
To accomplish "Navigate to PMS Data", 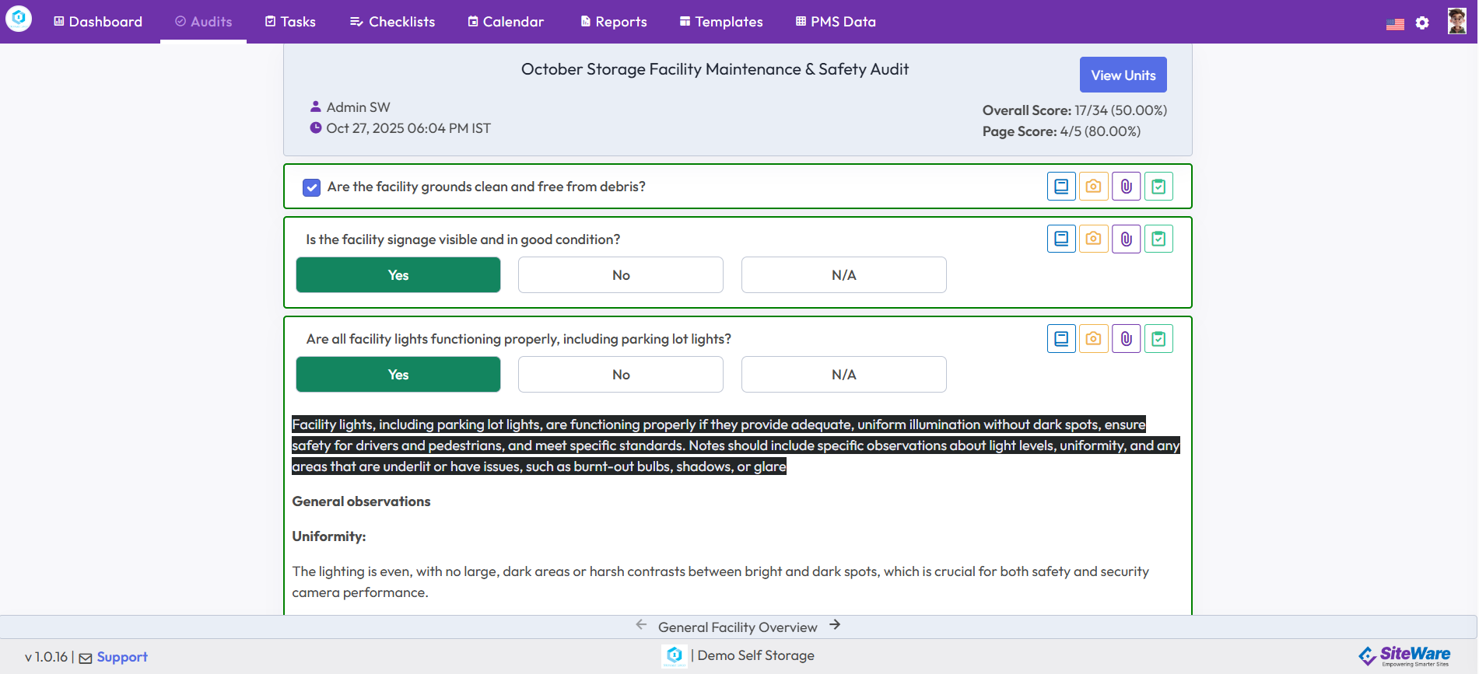I will 836,22.
